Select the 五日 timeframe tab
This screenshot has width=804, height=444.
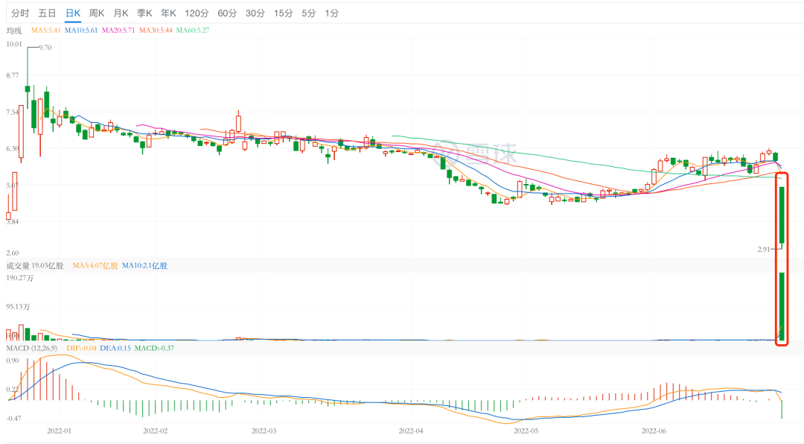tap(47, 13)
